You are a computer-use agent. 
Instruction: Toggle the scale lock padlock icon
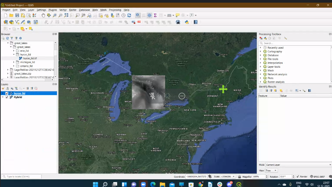[x=239, y=176]
